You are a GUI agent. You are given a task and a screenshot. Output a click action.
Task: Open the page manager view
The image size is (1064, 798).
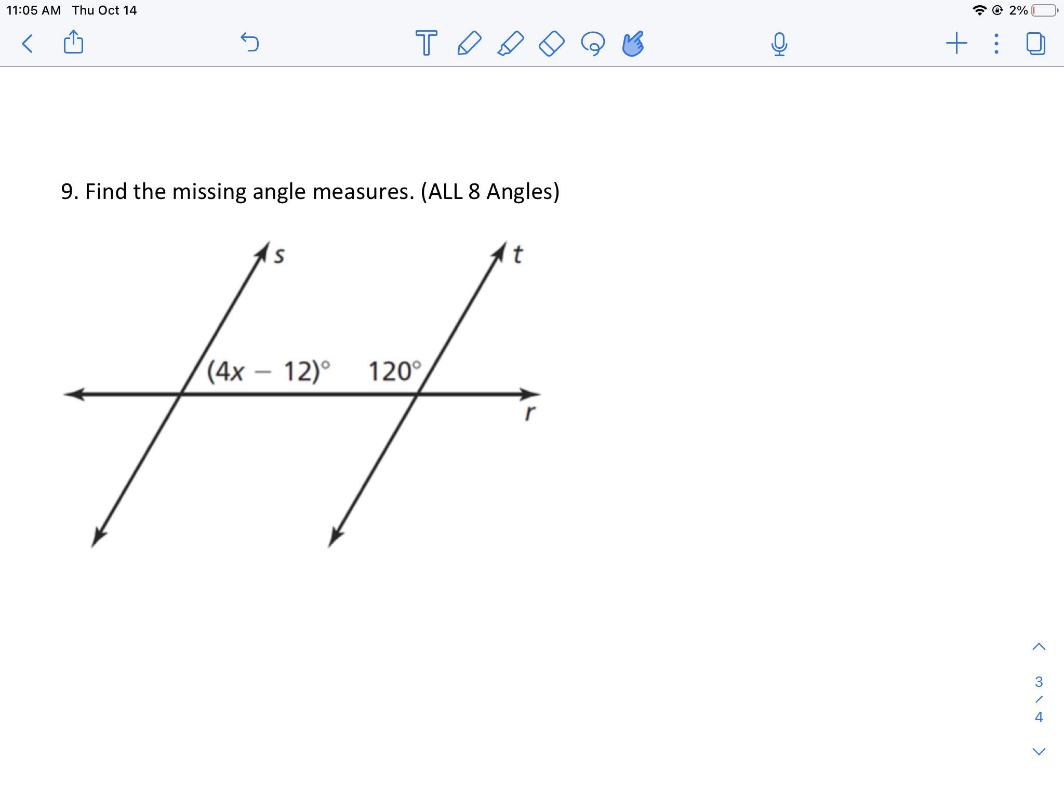pos(1035,44)
